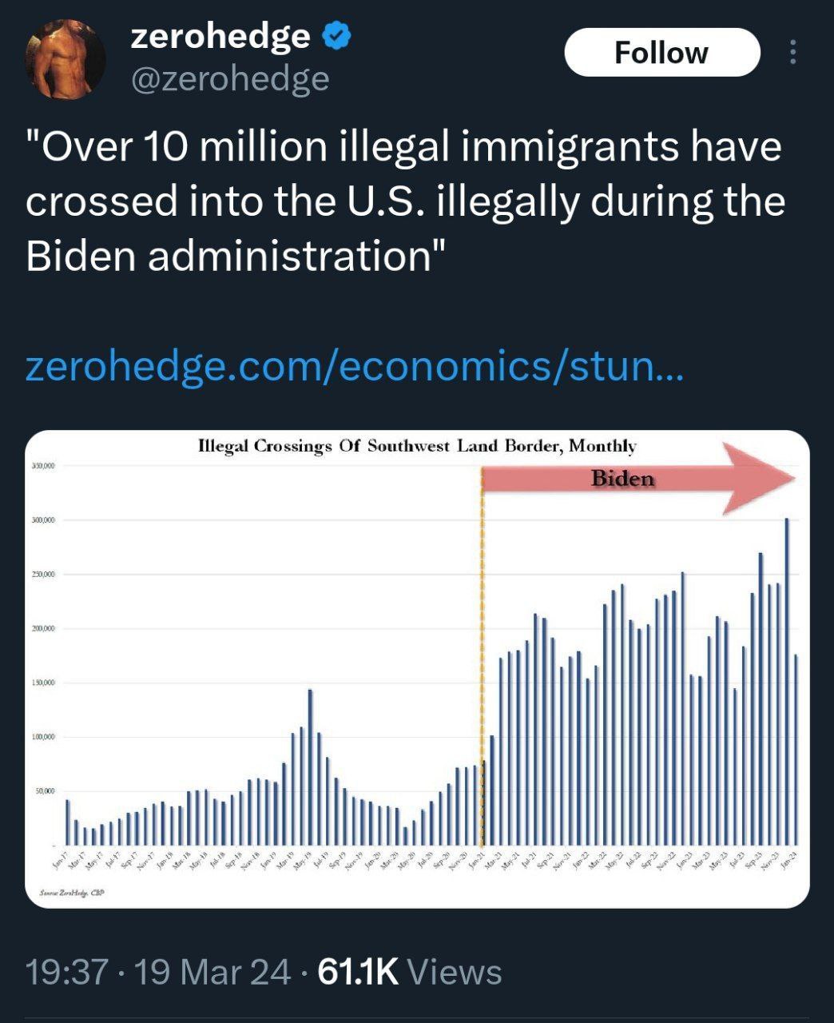The height and width of the screenshot is (1023, 834).
Task: Select the quoted tweet text
Action: pyautogui.click(x=406, y=201)
